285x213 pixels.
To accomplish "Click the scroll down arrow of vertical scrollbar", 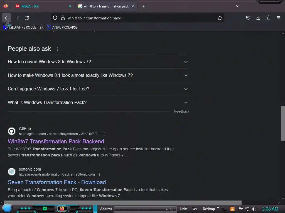I will point(283,199).
